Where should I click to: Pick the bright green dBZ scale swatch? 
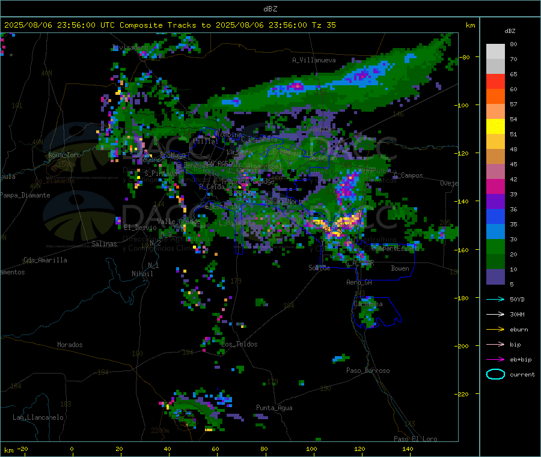[495, 246]
